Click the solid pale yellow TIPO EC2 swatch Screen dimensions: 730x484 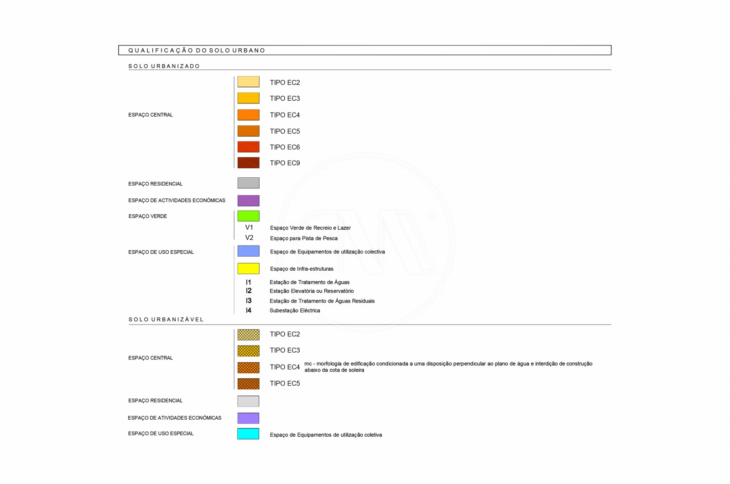pyautogui.click(x=248, y=82)
